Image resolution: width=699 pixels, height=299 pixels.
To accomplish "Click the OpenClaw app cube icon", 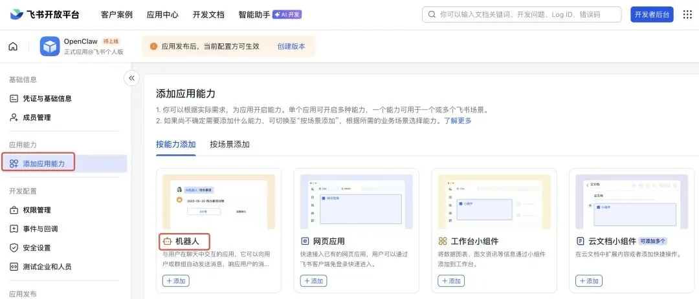I will coord(49,46).
